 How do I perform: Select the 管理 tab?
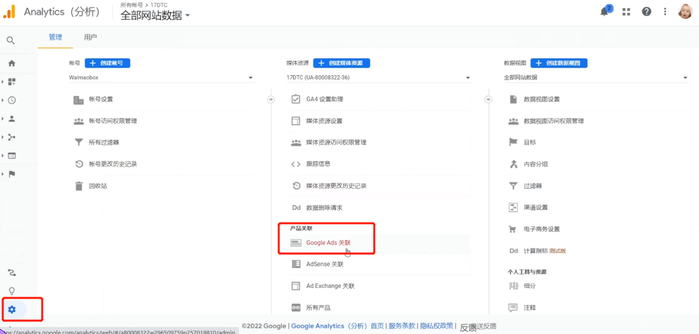click(55, 37)
